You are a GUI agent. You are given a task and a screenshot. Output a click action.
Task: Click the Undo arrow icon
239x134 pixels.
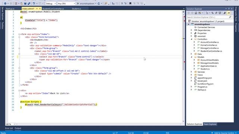[34, 3]
